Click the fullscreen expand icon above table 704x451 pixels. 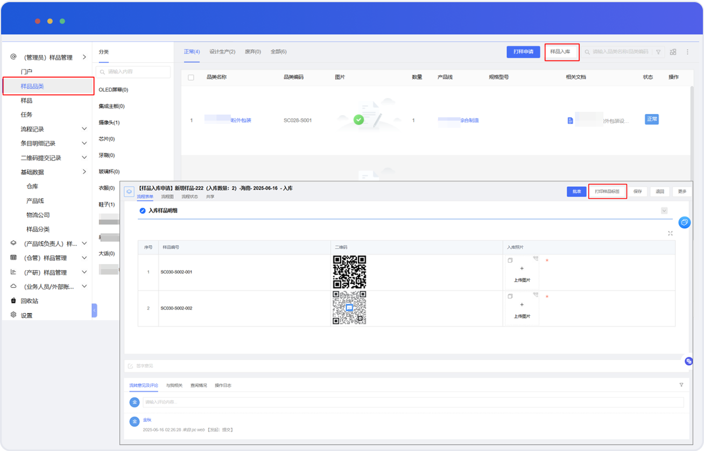[x=670, y=233]
